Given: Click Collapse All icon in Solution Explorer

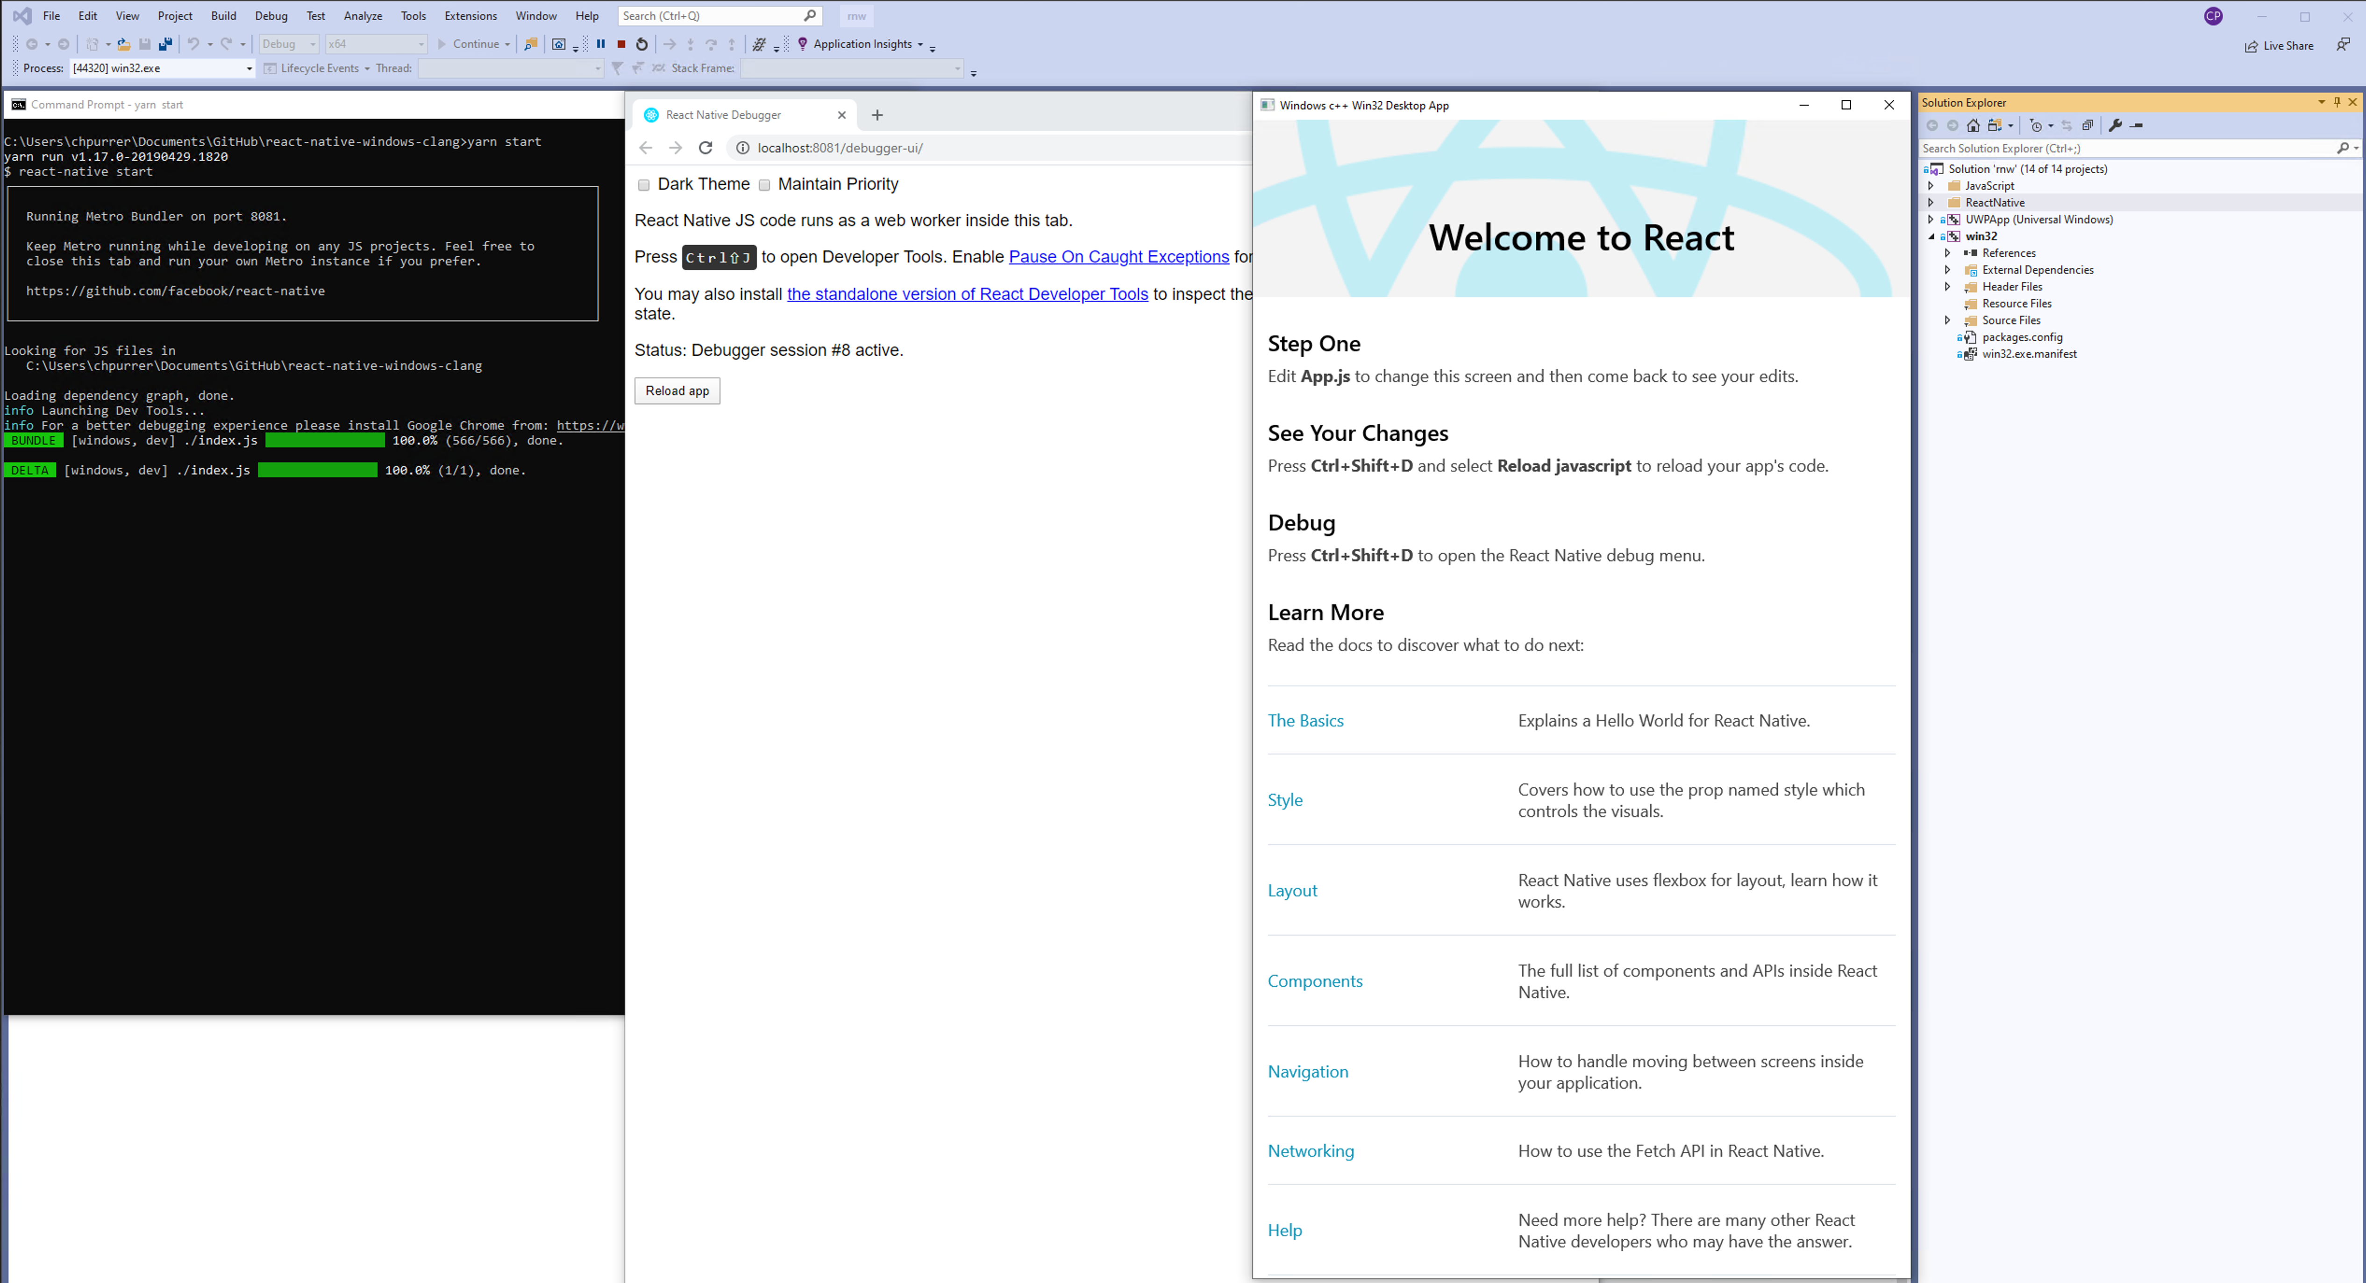Looking at the screenshot, I should click(2087, 125).
